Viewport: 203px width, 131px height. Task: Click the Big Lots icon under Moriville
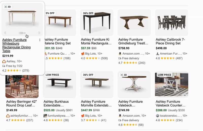(x=83, y=116)
